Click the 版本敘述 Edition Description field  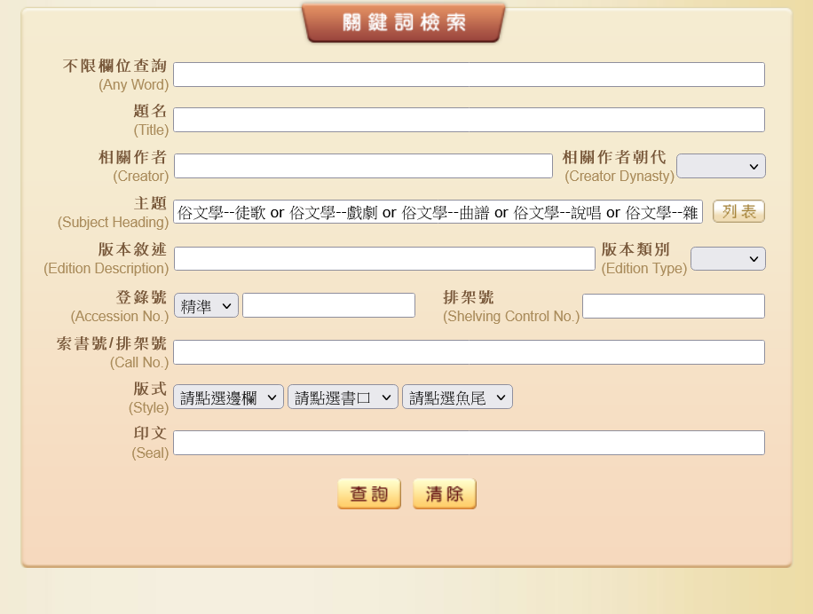(384, 258)
